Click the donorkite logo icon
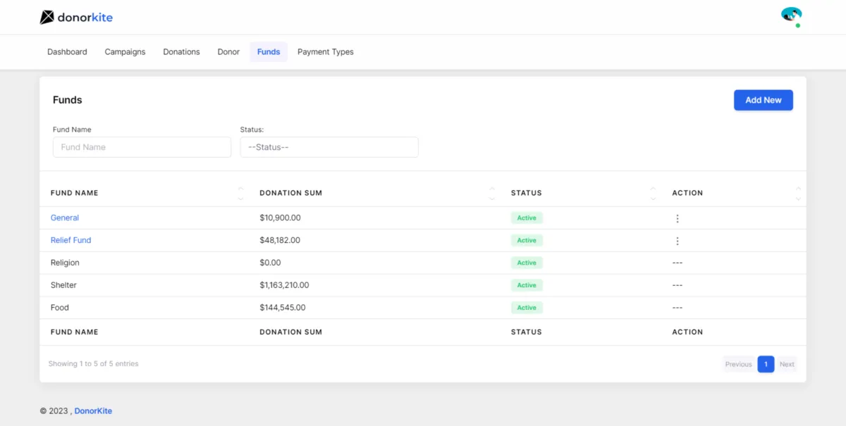Screen dimensions: 846x426 coord(47,18)
